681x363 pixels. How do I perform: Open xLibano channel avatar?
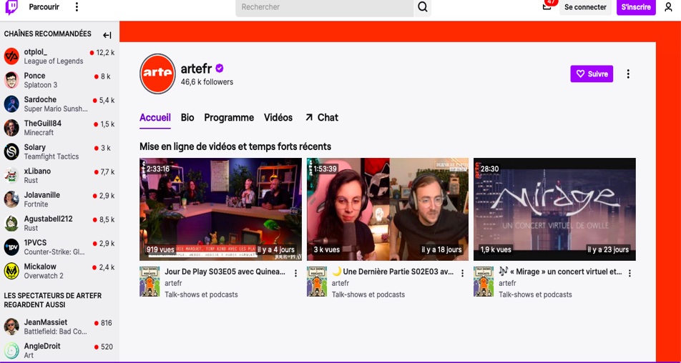(11, 176)
